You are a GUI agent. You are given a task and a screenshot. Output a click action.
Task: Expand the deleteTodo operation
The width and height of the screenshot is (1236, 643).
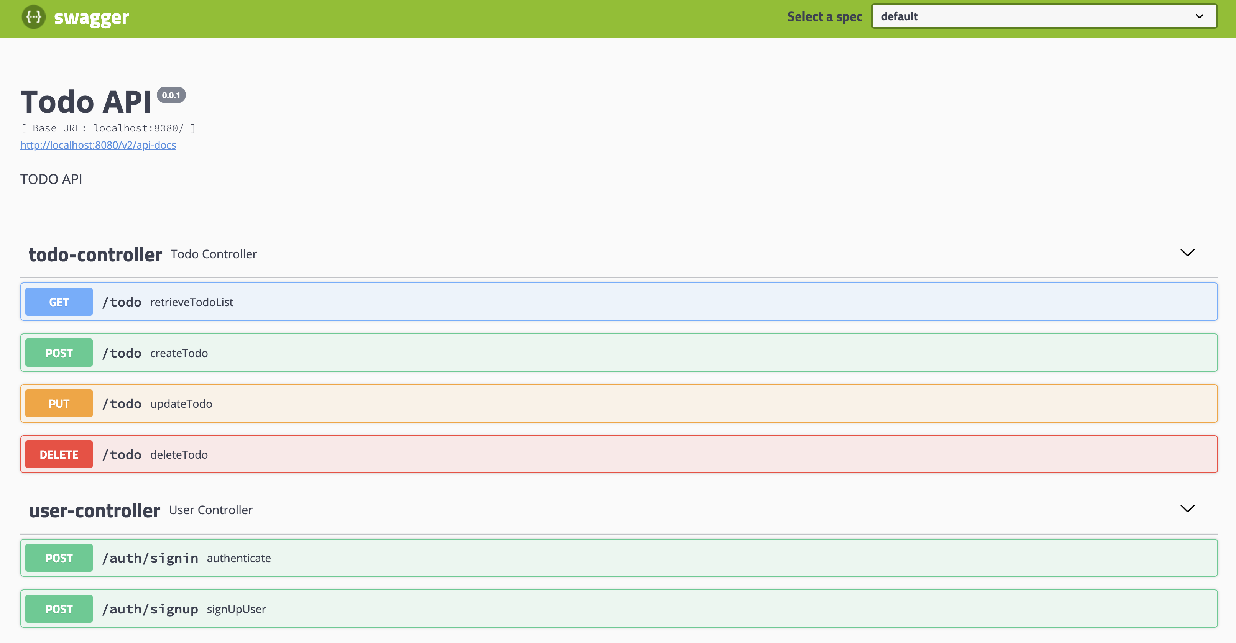coord(576,454)
